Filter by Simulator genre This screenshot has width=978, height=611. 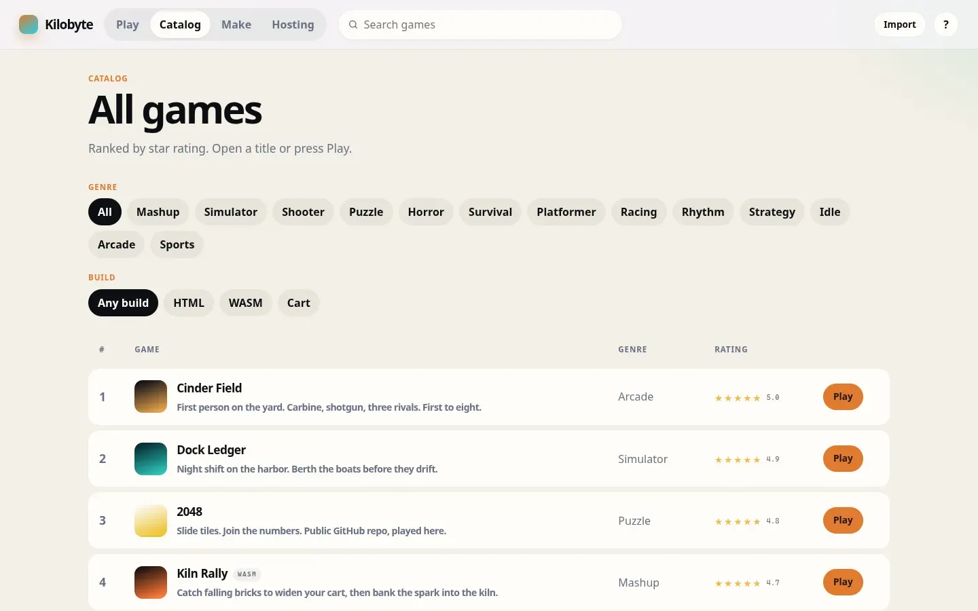pos(231,212)
